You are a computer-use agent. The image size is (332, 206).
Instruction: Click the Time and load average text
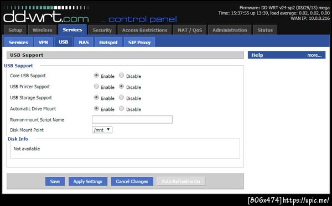274,13
